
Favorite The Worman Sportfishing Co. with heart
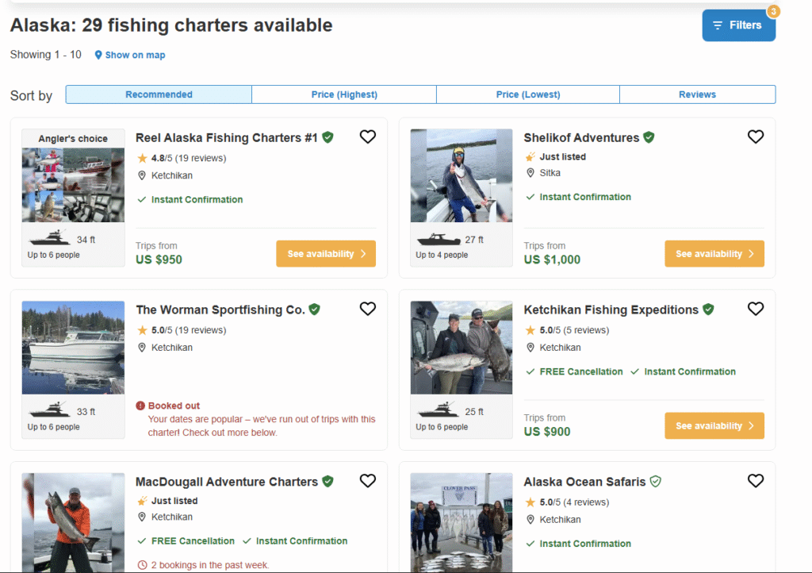point(368,309)
